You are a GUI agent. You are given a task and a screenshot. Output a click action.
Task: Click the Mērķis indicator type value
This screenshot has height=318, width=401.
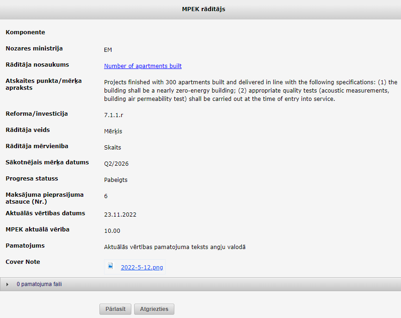click(x=113, y=131)
